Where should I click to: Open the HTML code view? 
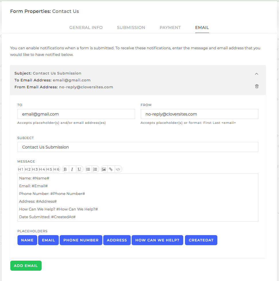pos(118,169)
